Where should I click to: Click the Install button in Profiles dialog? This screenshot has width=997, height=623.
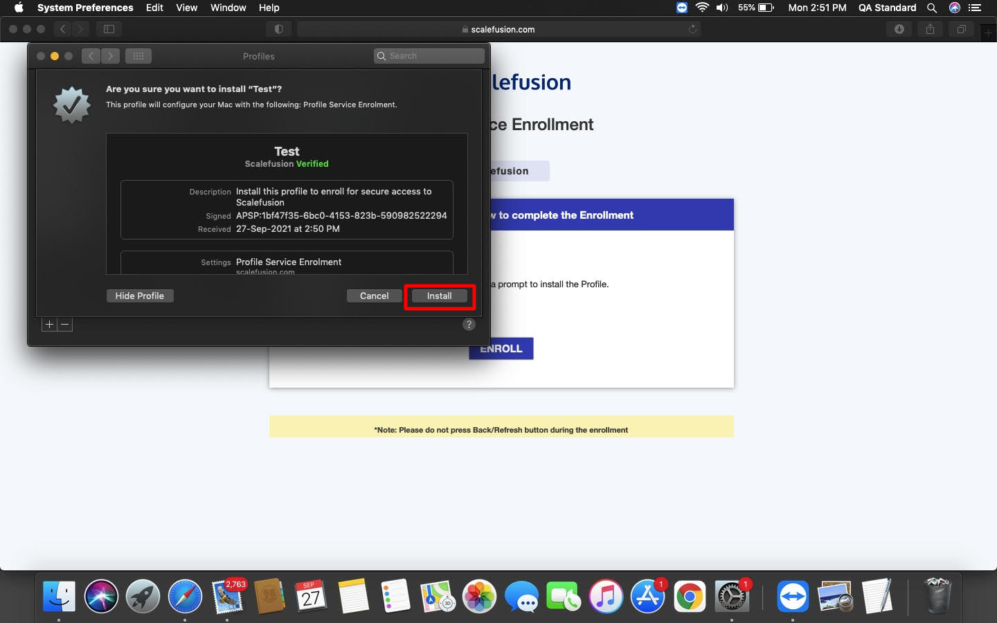tap(439, 296)
